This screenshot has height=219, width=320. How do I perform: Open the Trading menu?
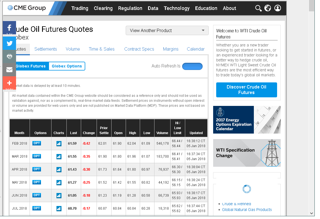[x=80, y=8]
